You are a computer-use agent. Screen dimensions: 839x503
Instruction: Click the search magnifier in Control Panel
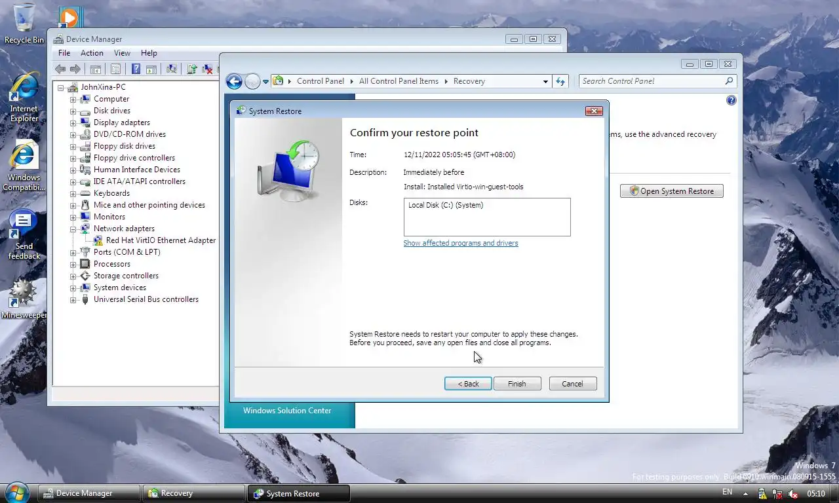pos(729,81)
